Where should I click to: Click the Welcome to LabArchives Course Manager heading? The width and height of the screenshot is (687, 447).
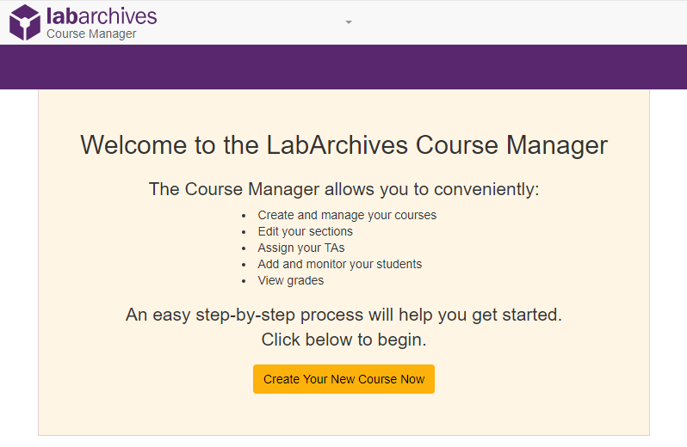point(343,144)
